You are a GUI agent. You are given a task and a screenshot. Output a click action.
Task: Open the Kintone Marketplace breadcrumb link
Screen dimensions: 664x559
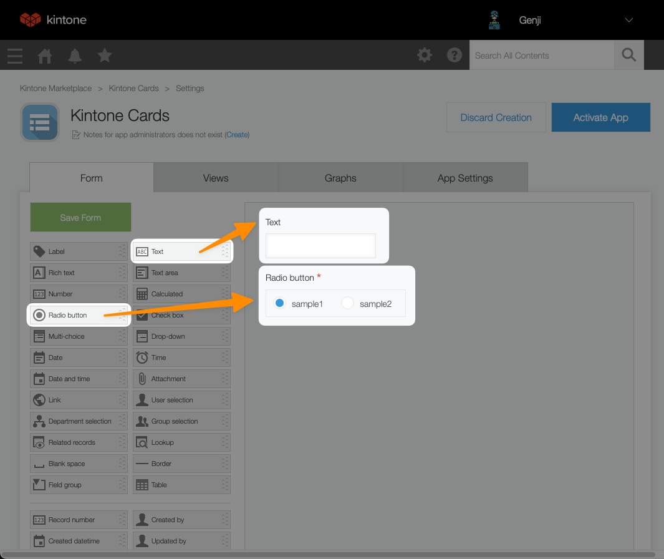click(x=56, y=88)
